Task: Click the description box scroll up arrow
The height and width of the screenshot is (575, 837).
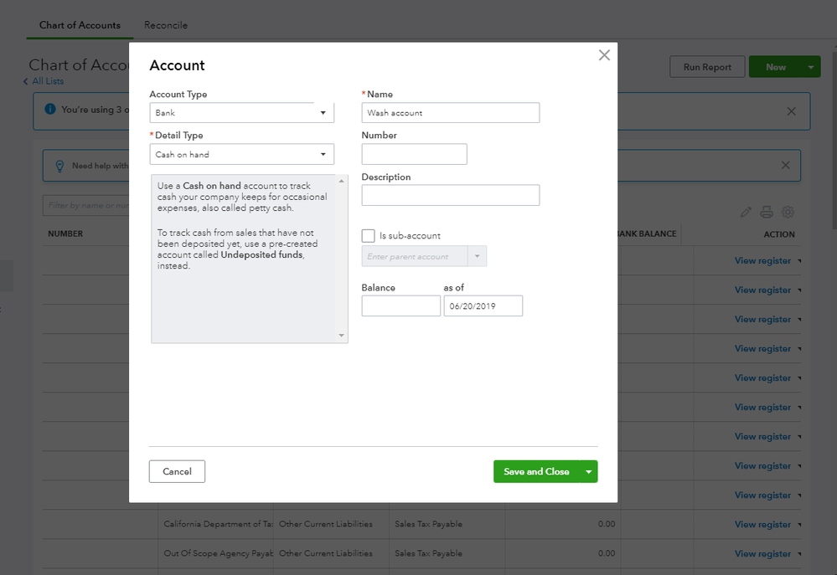Action: point(342,182)
